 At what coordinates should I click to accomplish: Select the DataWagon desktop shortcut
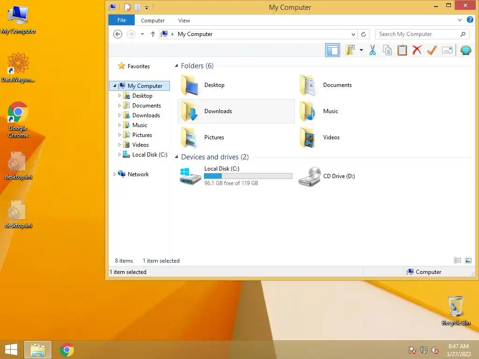tap(18, 67)
